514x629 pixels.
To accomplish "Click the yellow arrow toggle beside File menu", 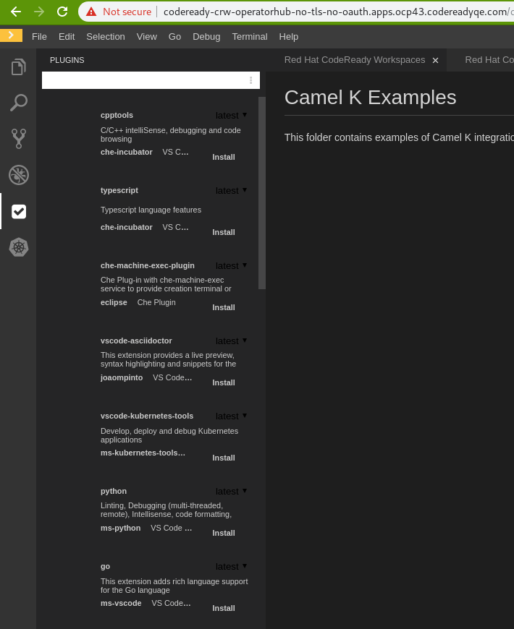I will point(11,35).
